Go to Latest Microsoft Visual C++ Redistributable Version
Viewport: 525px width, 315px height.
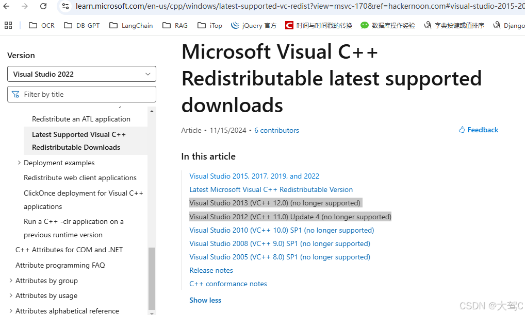(271, 189)
